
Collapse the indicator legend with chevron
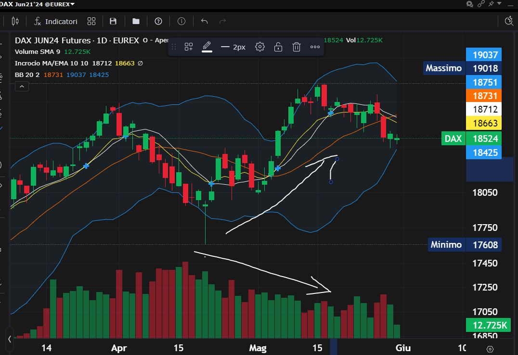(x=22, y=87)
